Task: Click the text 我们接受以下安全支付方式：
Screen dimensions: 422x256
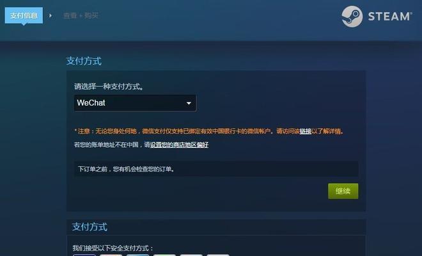Action: coord(113,248)
